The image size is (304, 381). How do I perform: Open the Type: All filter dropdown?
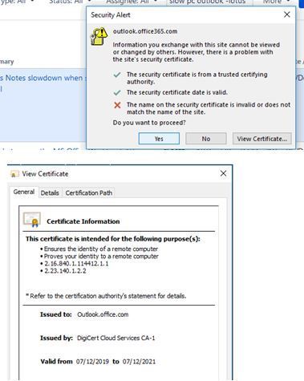pos(17,2)
